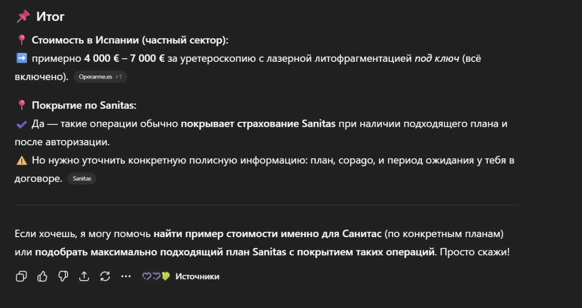This screenshot has width=582, height=308.
Task: Copy the response with the copy icon
Action: coord(21,276)
